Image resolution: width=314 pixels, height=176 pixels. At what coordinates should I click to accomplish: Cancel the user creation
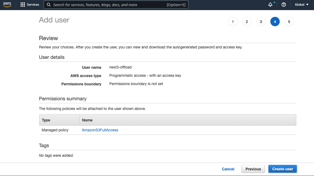click(228, 169)
